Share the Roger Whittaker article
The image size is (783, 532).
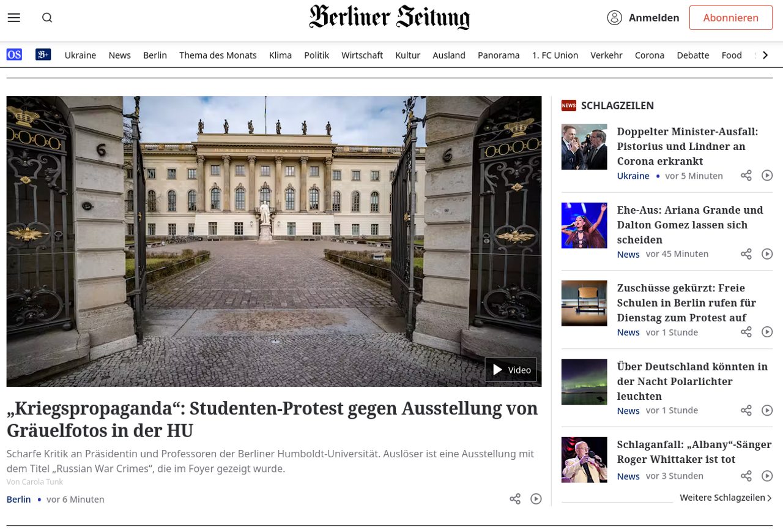point(746,476)
